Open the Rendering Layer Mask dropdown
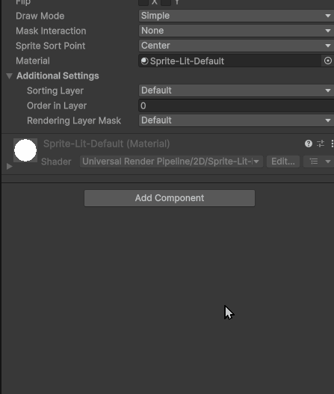This screenshot has height=394, width=334. (x=236, y=120)
